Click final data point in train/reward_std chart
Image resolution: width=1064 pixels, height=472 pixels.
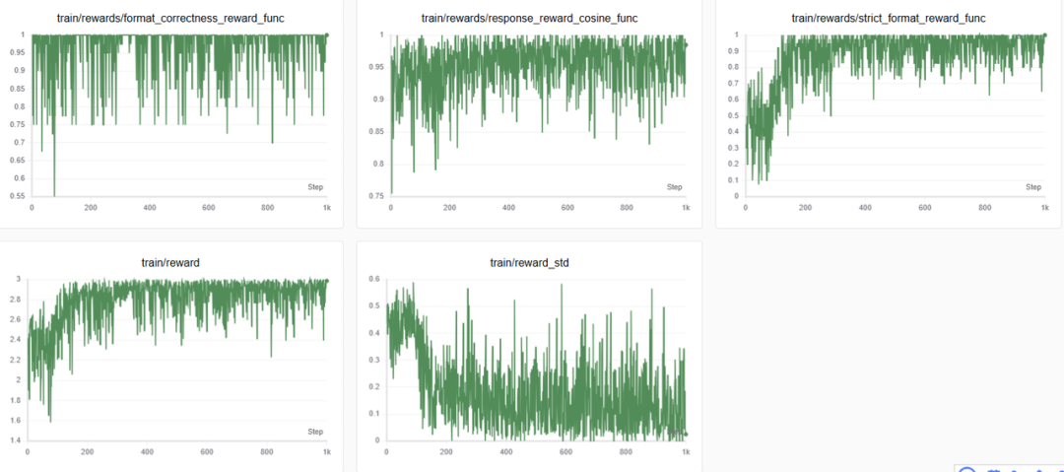click(x=686, y=434)
